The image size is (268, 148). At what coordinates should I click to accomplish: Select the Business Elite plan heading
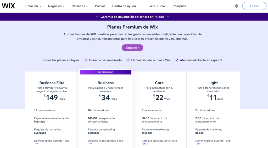click(x=52, y=83)
